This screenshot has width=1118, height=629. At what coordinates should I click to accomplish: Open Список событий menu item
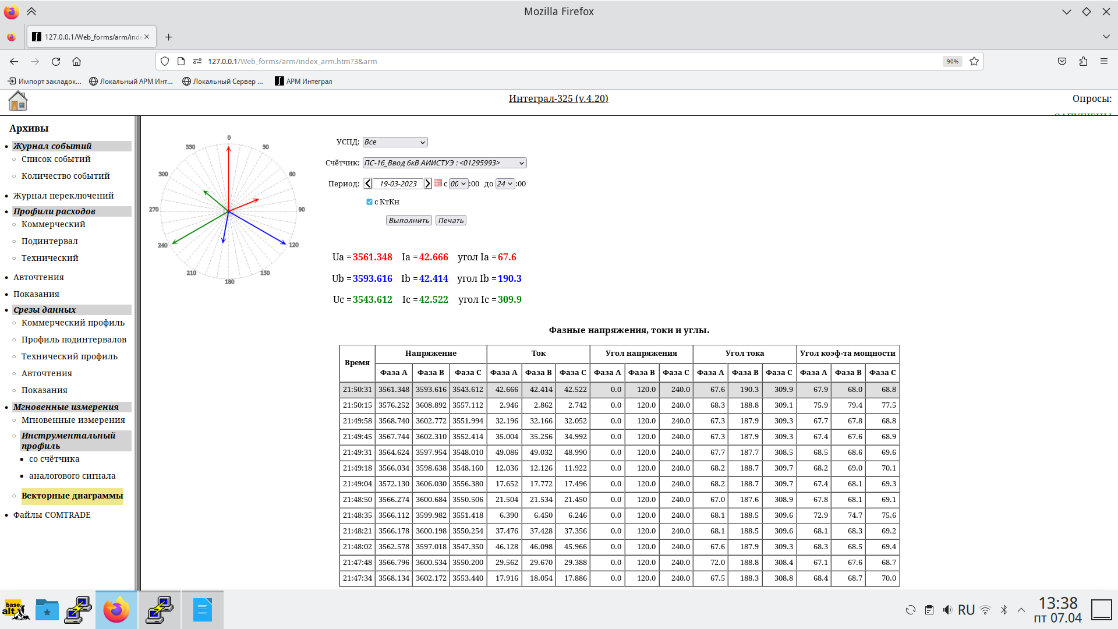click(x=56, y=159)
